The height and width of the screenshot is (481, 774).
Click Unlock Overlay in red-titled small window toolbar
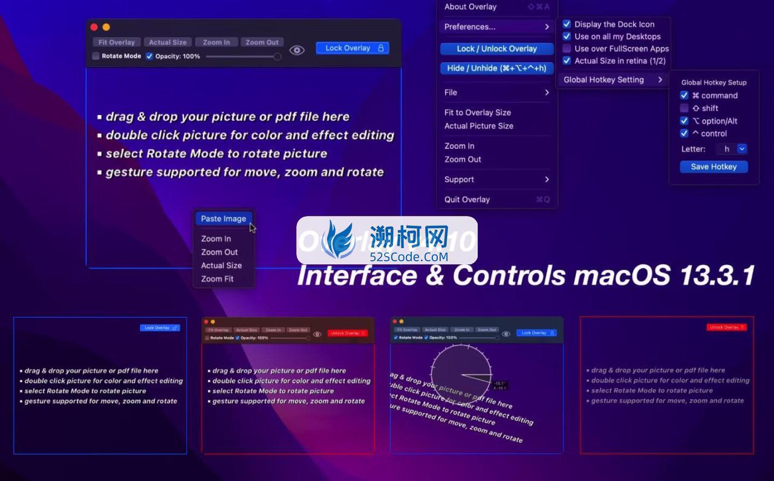[x=348, y=333]
